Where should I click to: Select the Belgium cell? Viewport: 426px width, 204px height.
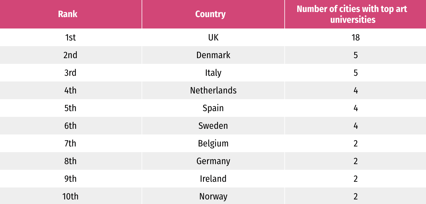(213, 143)
